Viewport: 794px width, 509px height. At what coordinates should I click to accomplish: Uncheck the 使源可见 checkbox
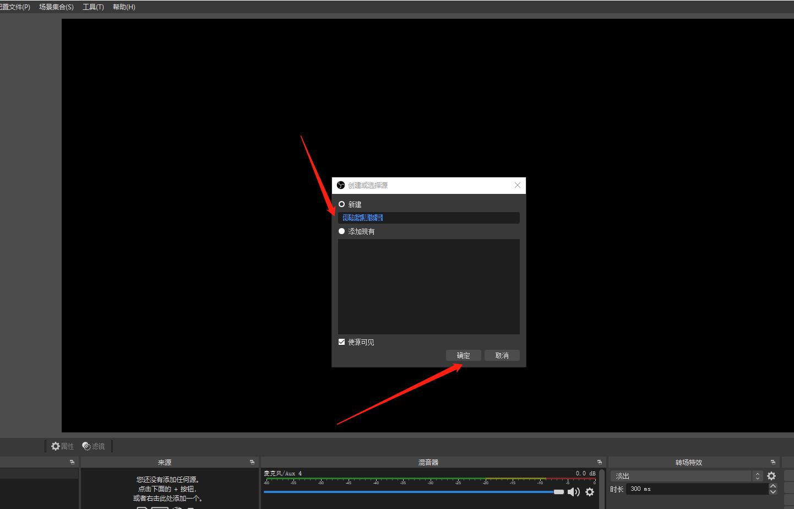coord(342,342)
